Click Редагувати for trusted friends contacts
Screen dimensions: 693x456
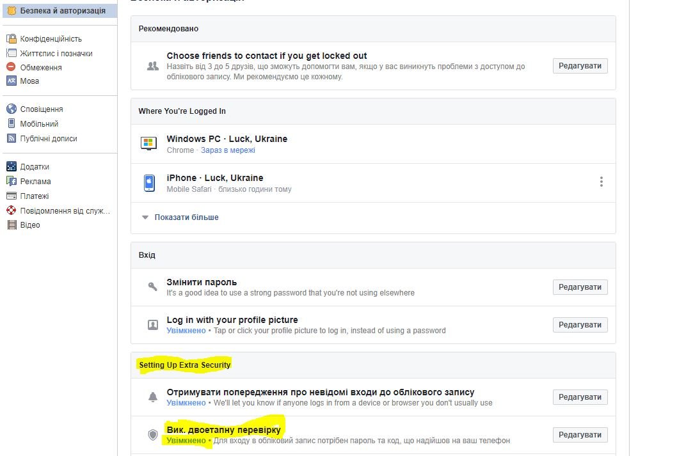[580, 66]
